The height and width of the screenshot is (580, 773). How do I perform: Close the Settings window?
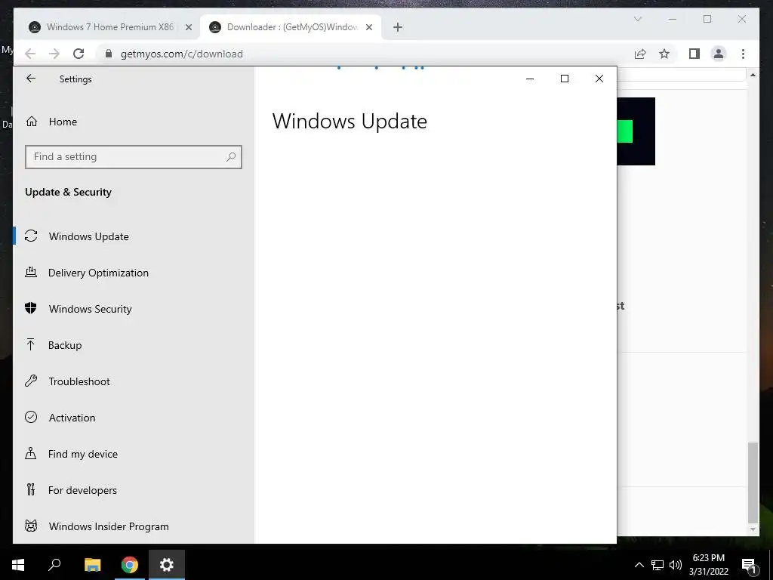point(599,79)
